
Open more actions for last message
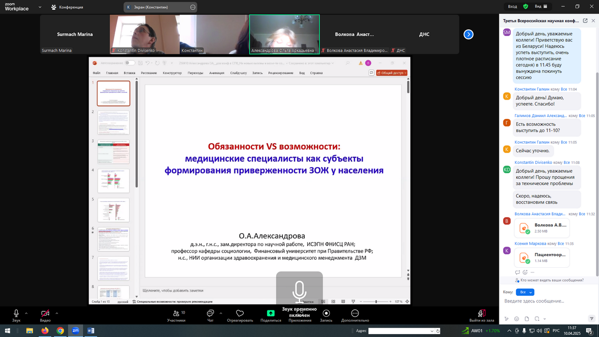coord(533,272)
